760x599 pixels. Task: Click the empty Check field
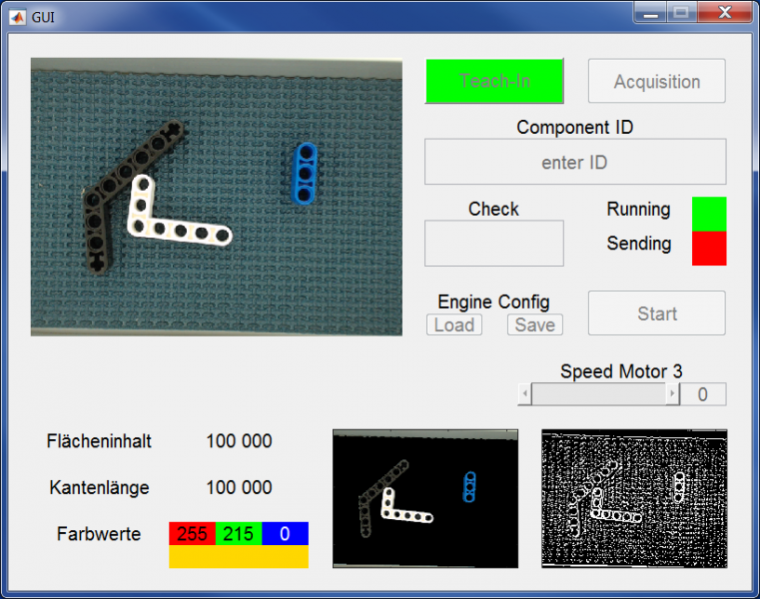pyautogui.click(x=493, y=243)
